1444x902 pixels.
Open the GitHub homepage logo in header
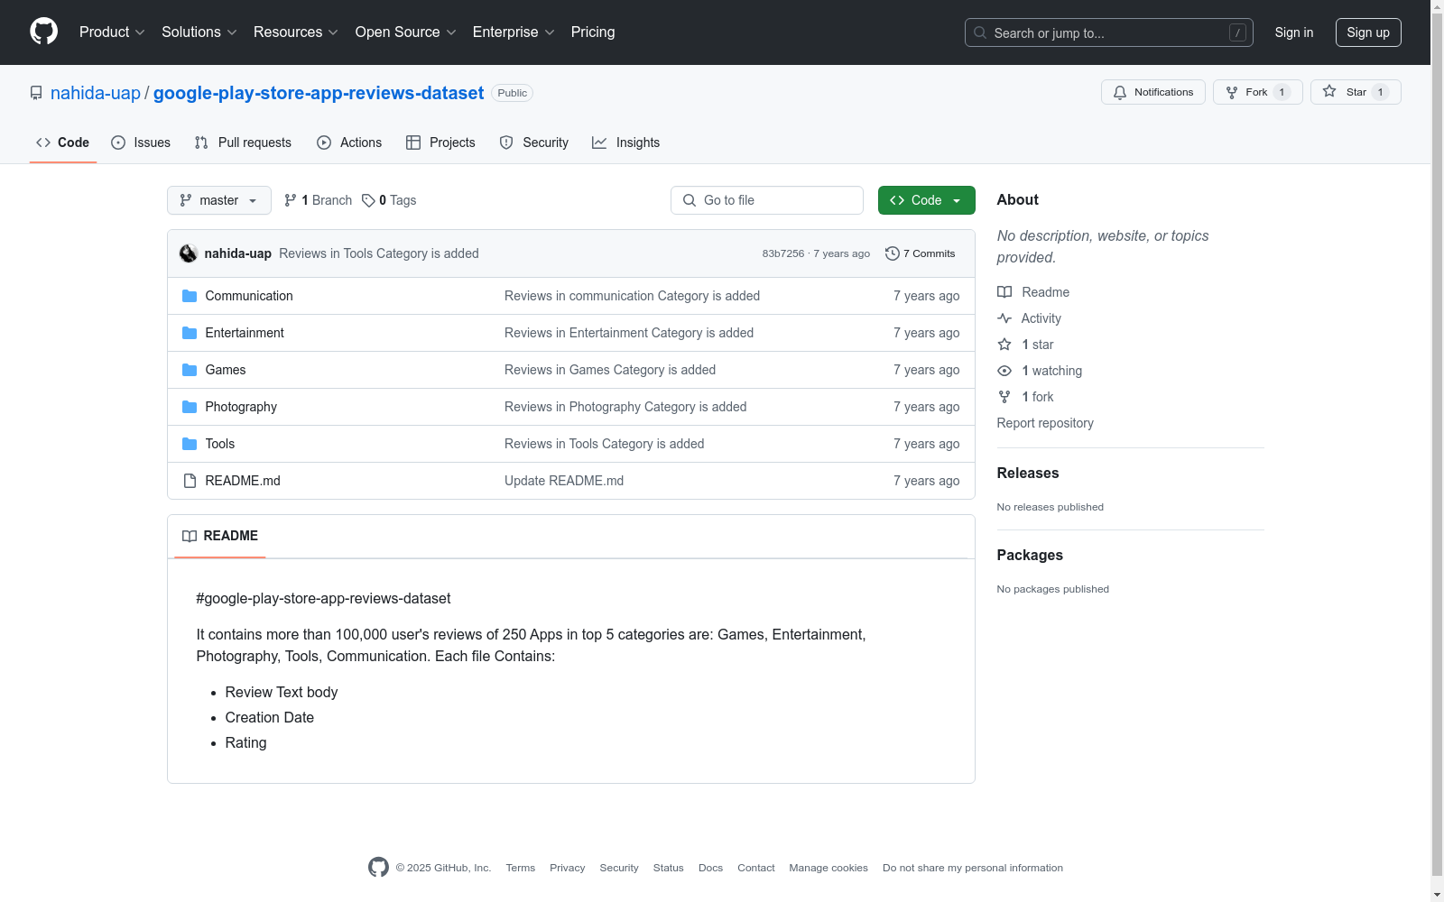click(43, 32)
